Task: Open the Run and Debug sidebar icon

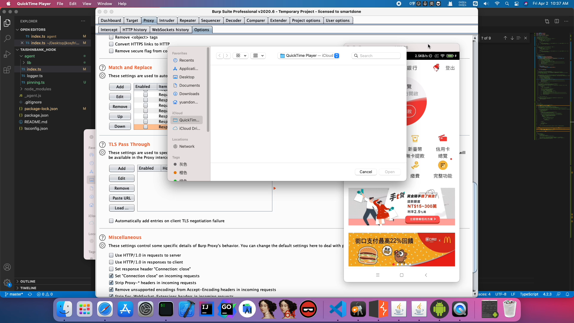Action: point(7,54)
